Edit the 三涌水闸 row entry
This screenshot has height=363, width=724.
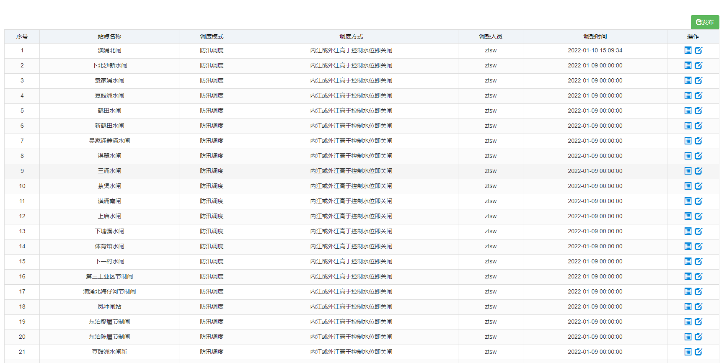pyautogui.click(x=698, y=171)
